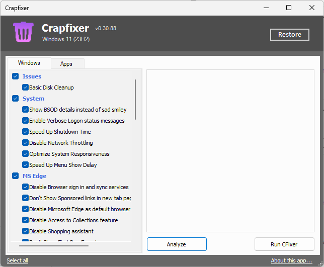324x267 pixels.
Task: Toggle the Basic Disk Cleanup checkbox
Action: 25,87
